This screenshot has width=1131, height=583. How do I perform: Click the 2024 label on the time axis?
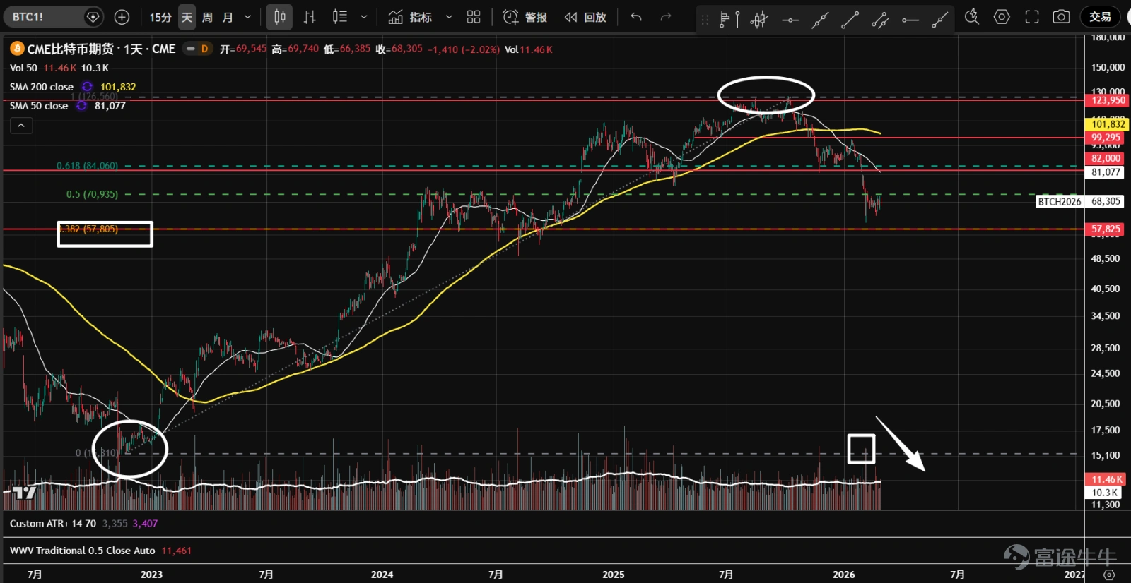(x=382, y=574)
